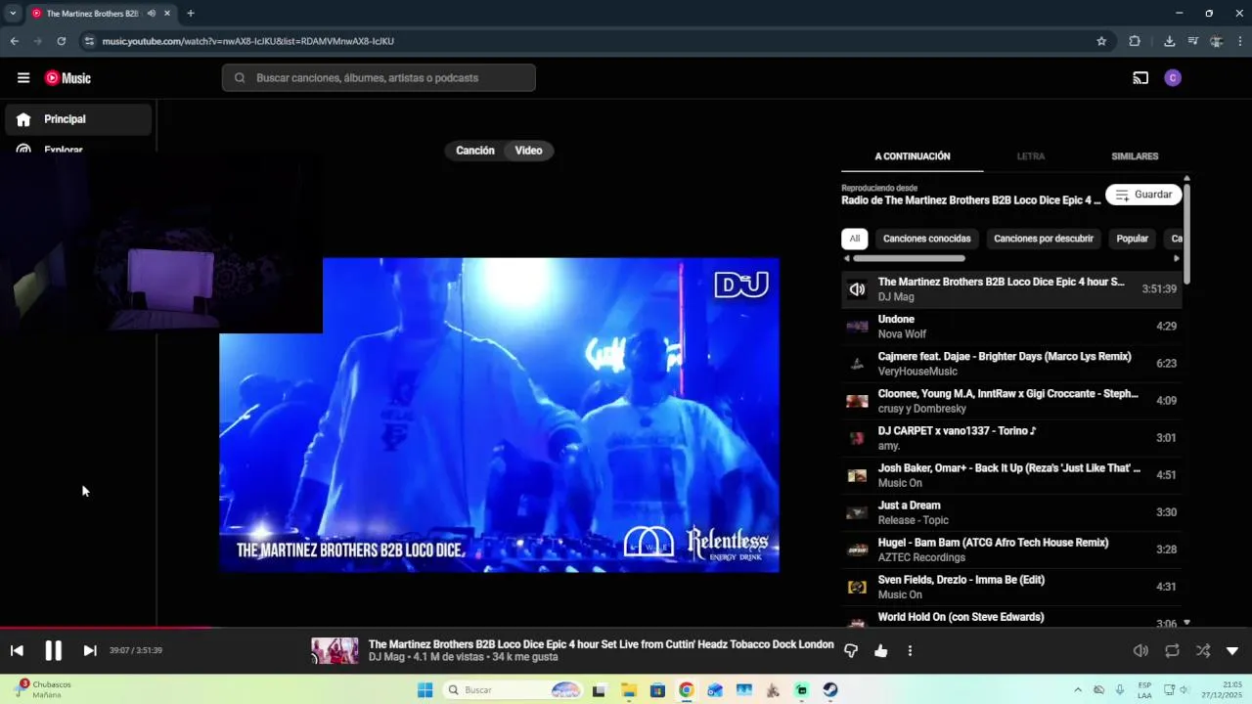
Task: Switch to Video mode
Action: point(528,151)
